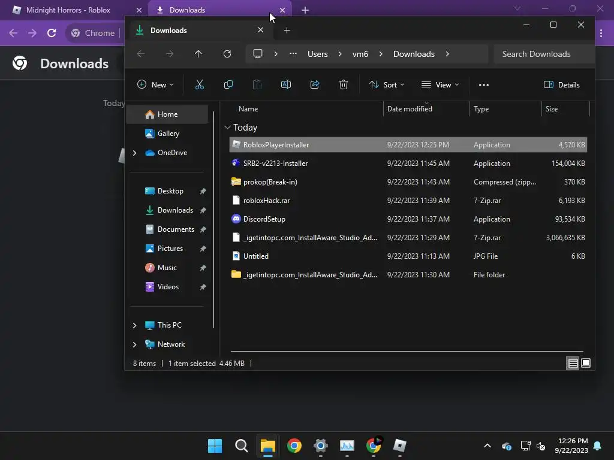Select the Downloads tab in File Explorer
Viewport: 614px width, 460px height.
(x=200, y=31)
